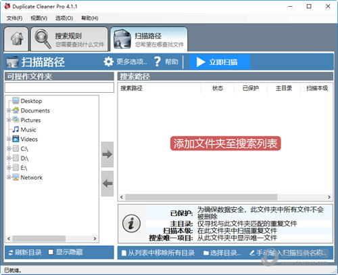Screen dimensions: 338x275
Task: Open the 选项(O) menu
Action: click(64, 18)
